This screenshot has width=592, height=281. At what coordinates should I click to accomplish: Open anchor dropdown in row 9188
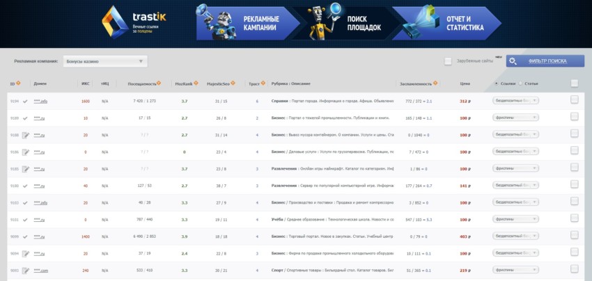click(515, 134)
